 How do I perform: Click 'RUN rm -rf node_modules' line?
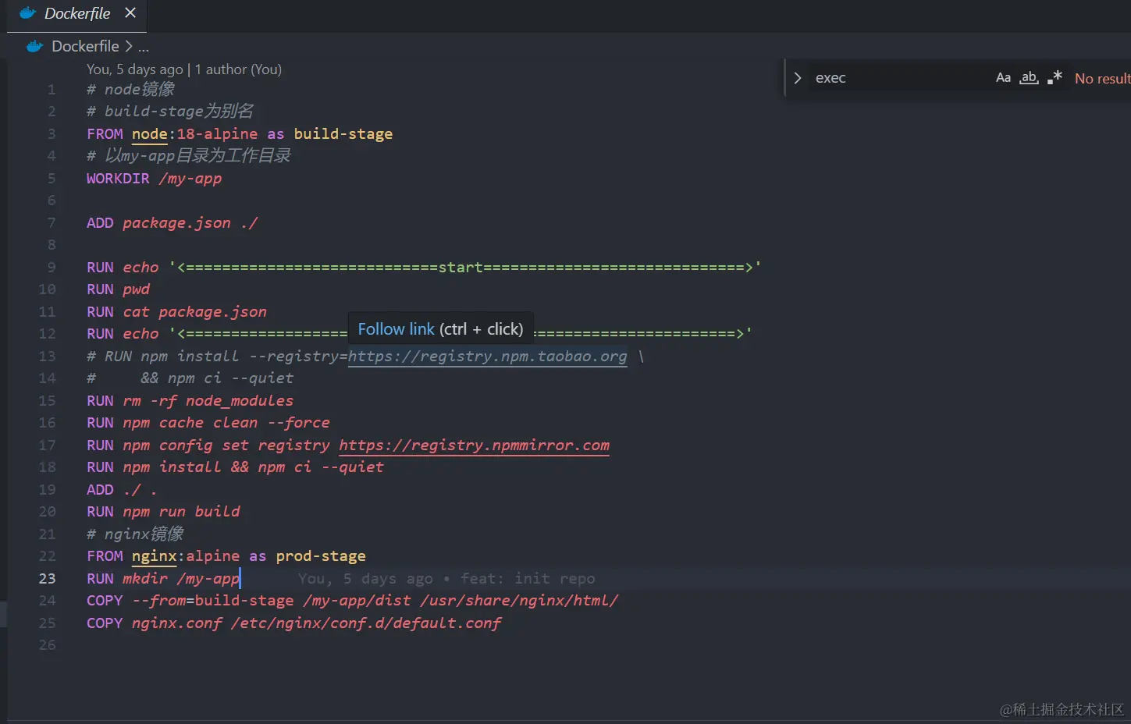tap(190, 401)
